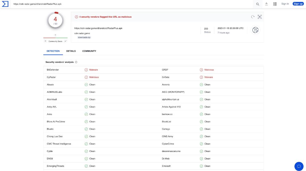The width and height of the screenshot is (306, 171).
Task: Click the community score X vote icon
Action: (x=45, y=41)
